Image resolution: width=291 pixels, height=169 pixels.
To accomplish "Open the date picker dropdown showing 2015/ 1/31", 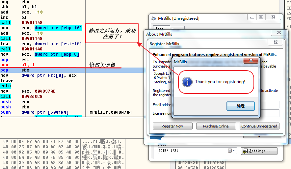I will coord(232,151).
